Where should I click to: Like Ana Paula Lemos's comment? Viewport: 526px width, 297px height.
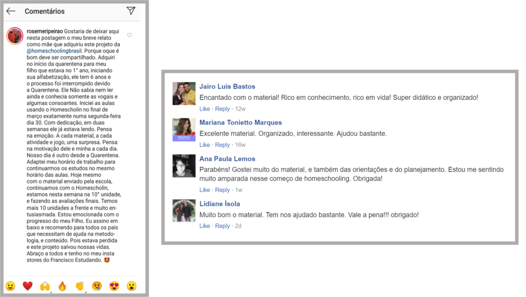[x=204, y=190]
